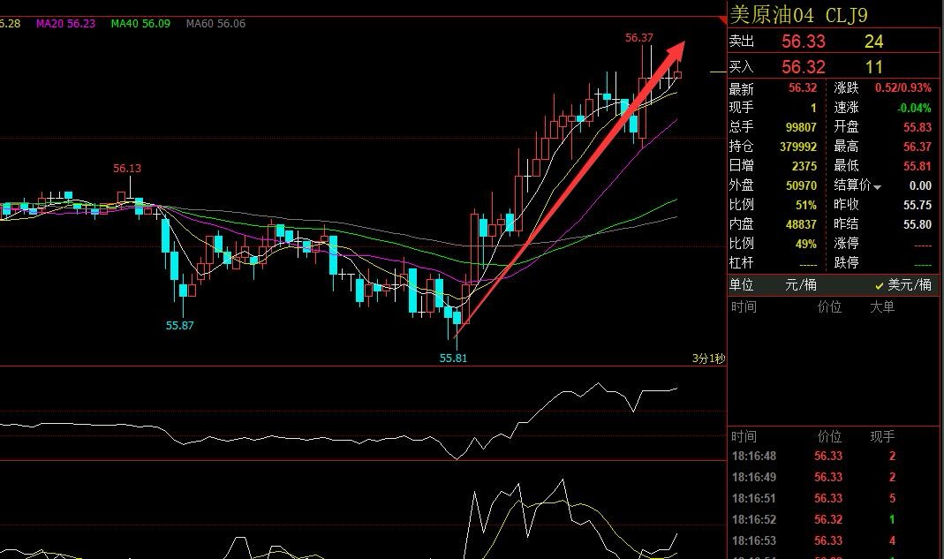
Task: Toggle the MA60 moving average label
Action: click(215, 24)
